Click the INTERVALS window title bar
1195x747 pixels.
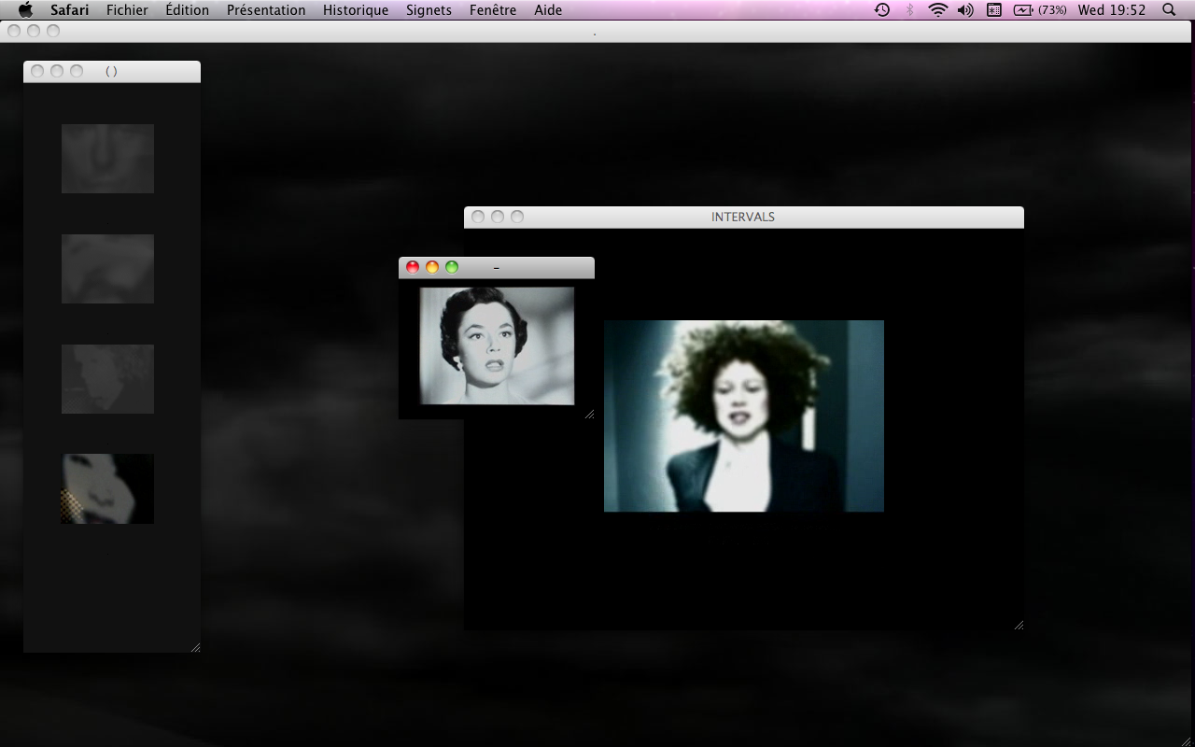point(744,217)
